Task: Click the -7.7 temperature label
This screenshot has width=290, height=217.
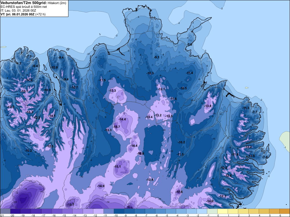Action: pos(255,112)
